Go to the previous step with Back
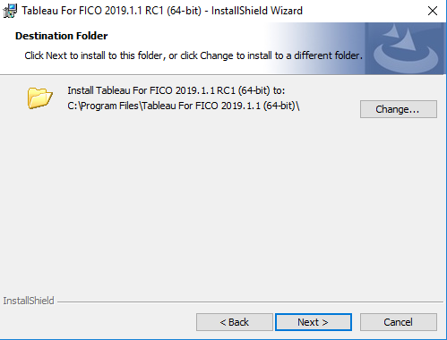The width and height of the screenshot is (447, 340). (235, 322)
